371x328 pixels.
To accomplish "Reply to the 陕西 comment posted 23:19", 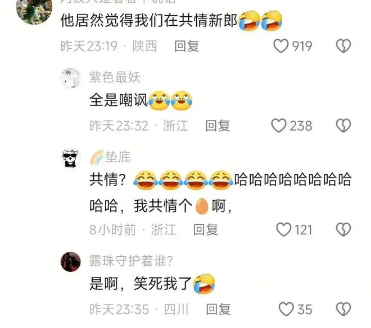I will [x=187, y=46].
